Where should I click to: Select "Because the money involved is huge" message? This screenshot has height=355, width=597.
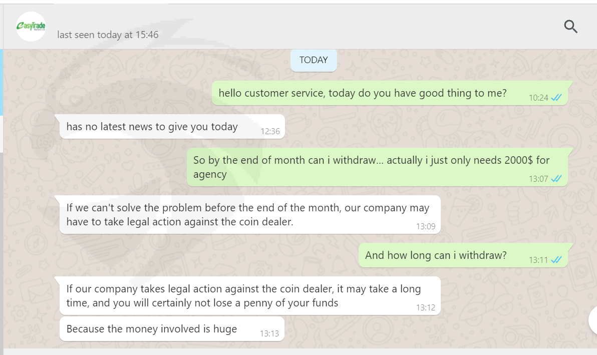point(152,329)
